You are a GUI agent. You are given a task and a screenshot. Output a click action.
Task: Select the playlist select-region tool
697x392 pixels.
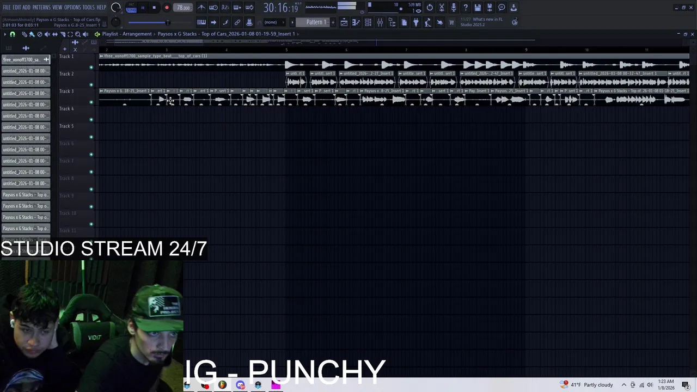pyautogui.click(x=70, y=34)
